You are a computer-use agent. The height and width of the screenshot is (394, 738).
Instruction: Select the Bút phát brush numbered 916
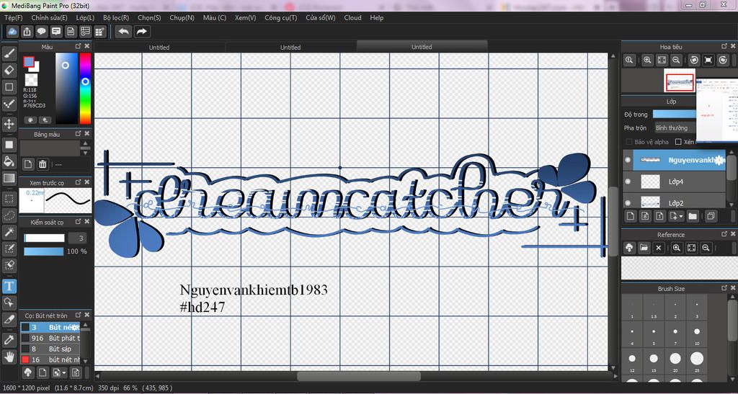pos(52,338)
